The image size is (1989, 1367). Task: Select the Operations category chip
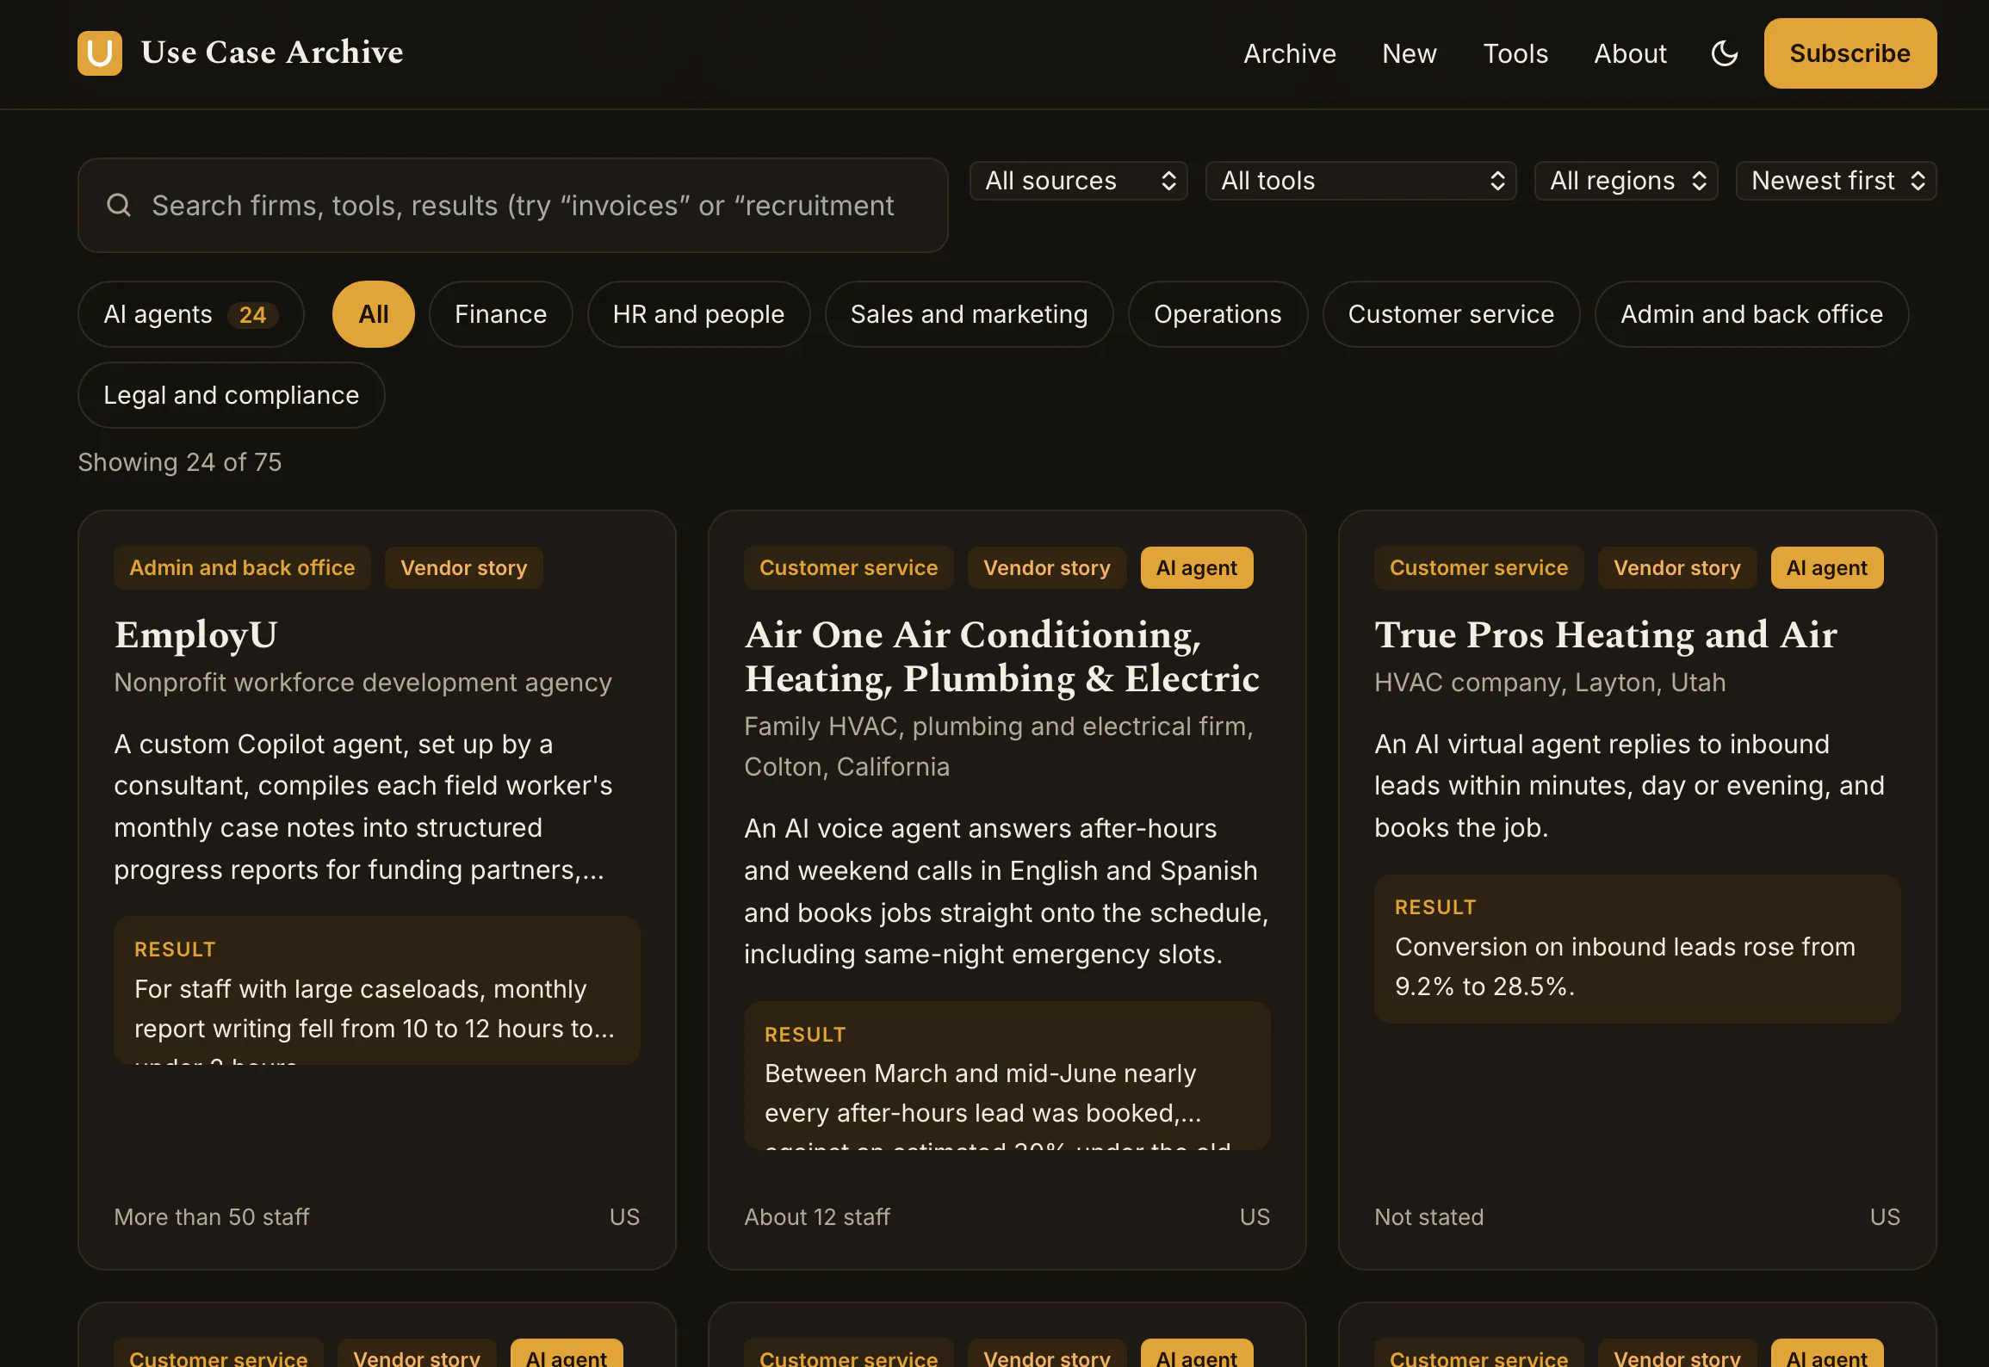(x=1218, y=314)
